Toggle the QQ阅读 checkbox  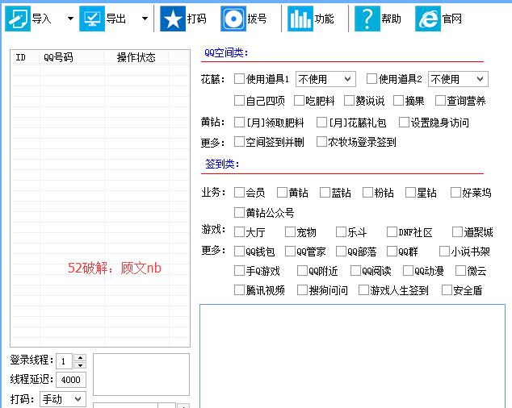pos(355,271)
